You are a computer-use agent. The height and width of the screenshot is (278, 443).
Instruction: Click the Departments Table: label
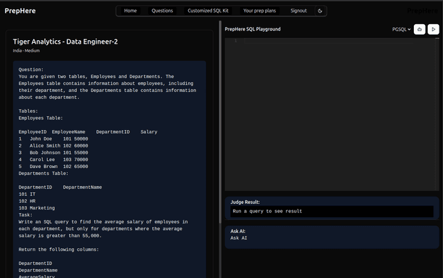(x=44, y=174)
